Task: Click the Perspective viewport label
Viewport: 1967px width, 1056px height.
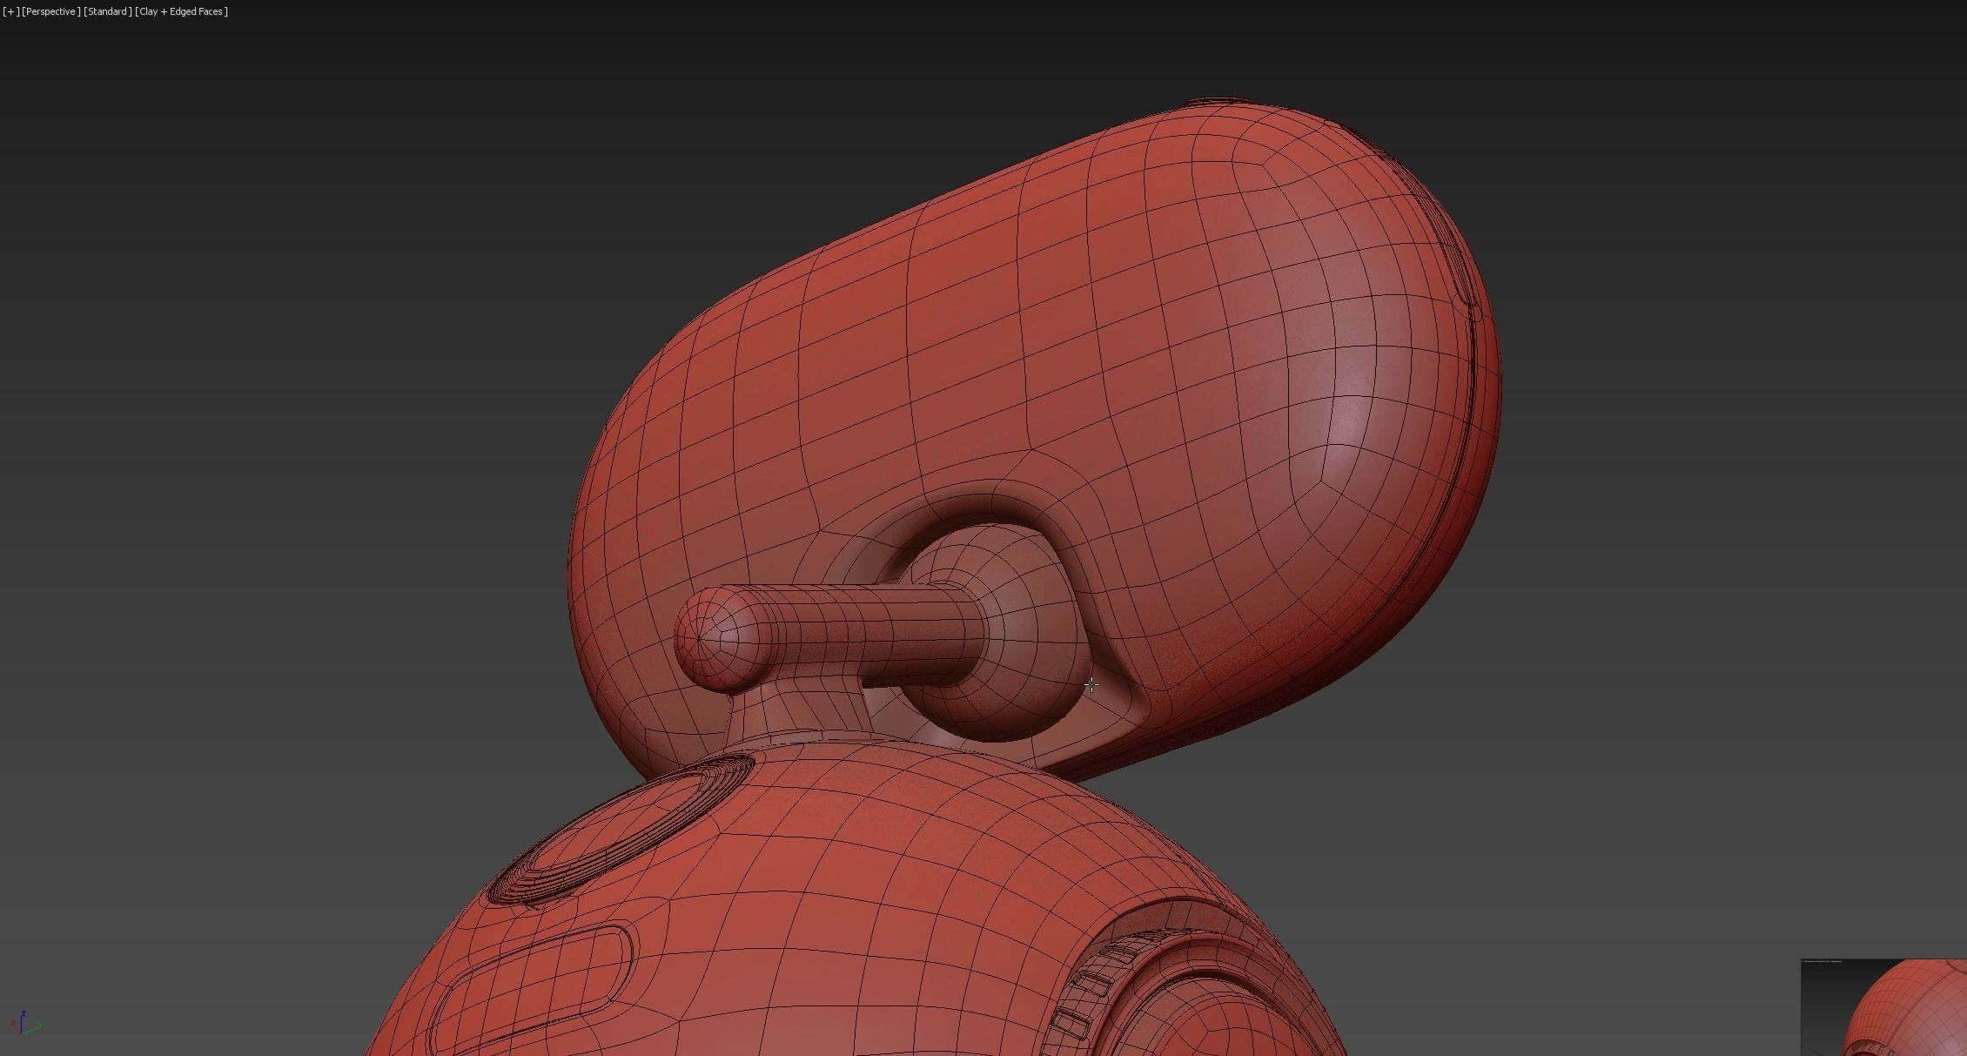Action: (x=50, y=11)
